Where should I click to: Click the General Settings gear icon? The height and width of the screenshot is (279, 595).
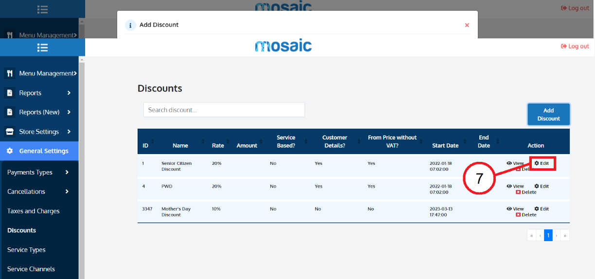tap(10, 151)
